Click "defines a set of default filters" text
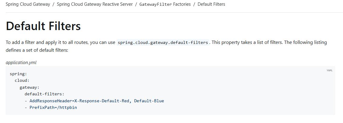The width and height of the screenshot is (343, 123). pyautogui.click(x=37, y=50)
